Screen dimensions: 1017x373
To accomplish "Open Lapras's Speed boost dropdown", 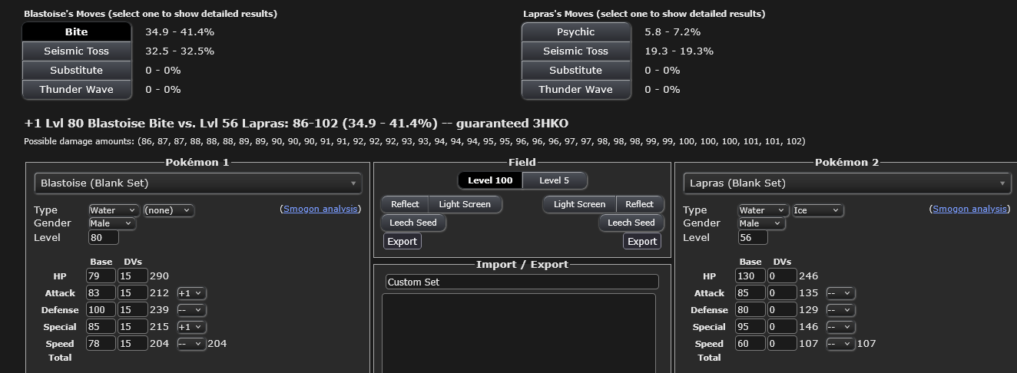I will coord(841,344).
